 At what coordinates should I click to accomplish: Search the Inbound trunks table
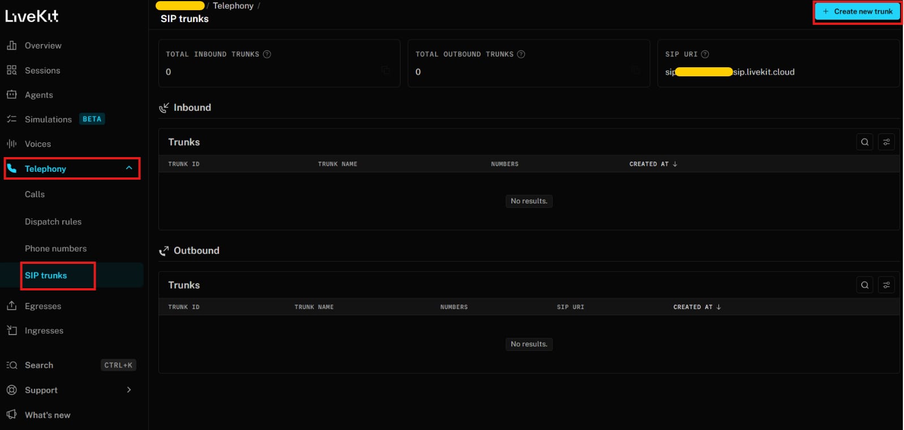click(864, 142)
